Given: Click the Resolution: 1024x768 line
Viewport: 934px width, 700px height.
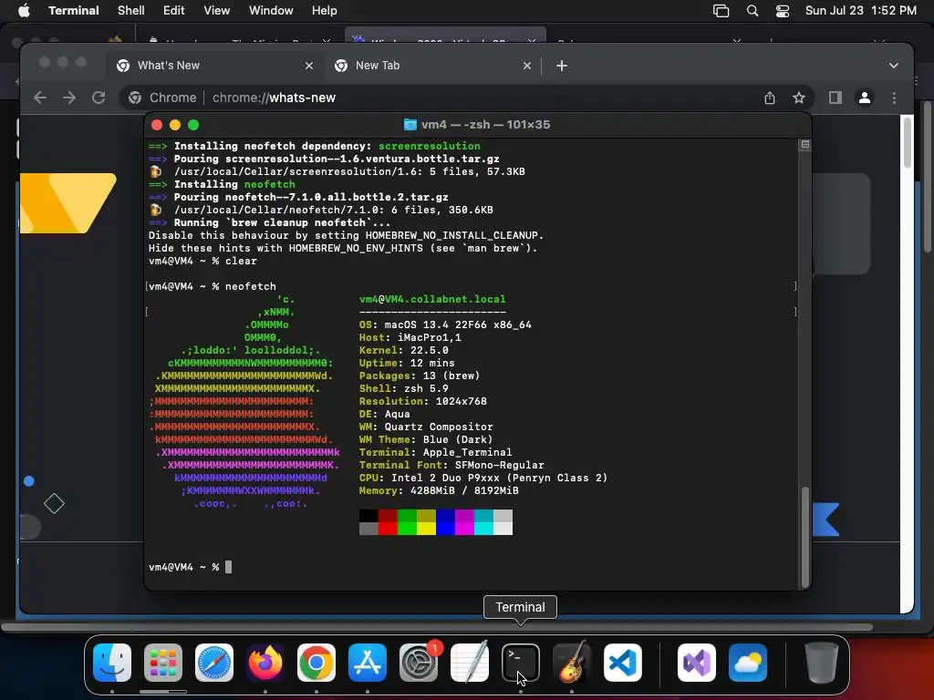Looking at the screenshot, I should click(423, 401).
